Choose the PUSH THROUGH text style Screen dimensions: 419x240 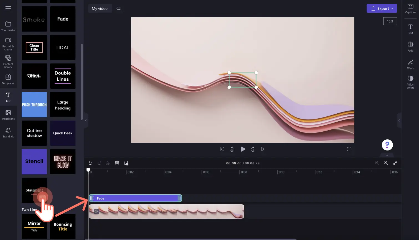tap(34, 104)
